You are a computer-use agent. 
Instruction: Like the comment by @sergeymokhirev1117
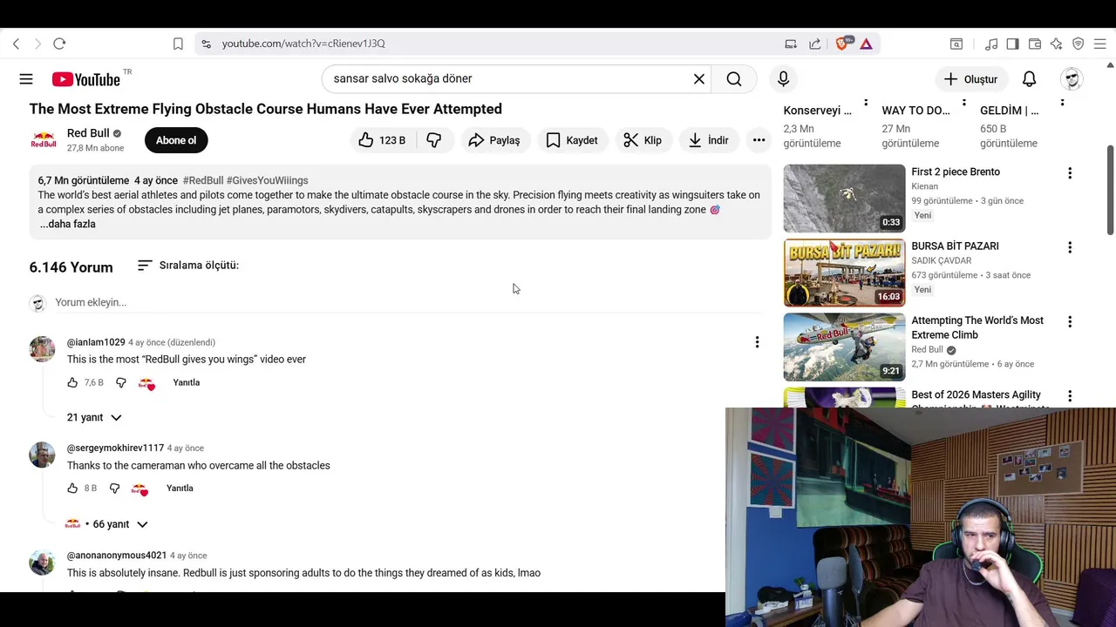(x=72, y=489)
